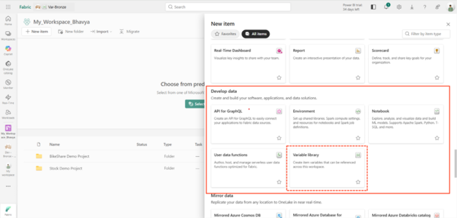
Task: Open My workspace in sidebar
Action: coord(8,170)
